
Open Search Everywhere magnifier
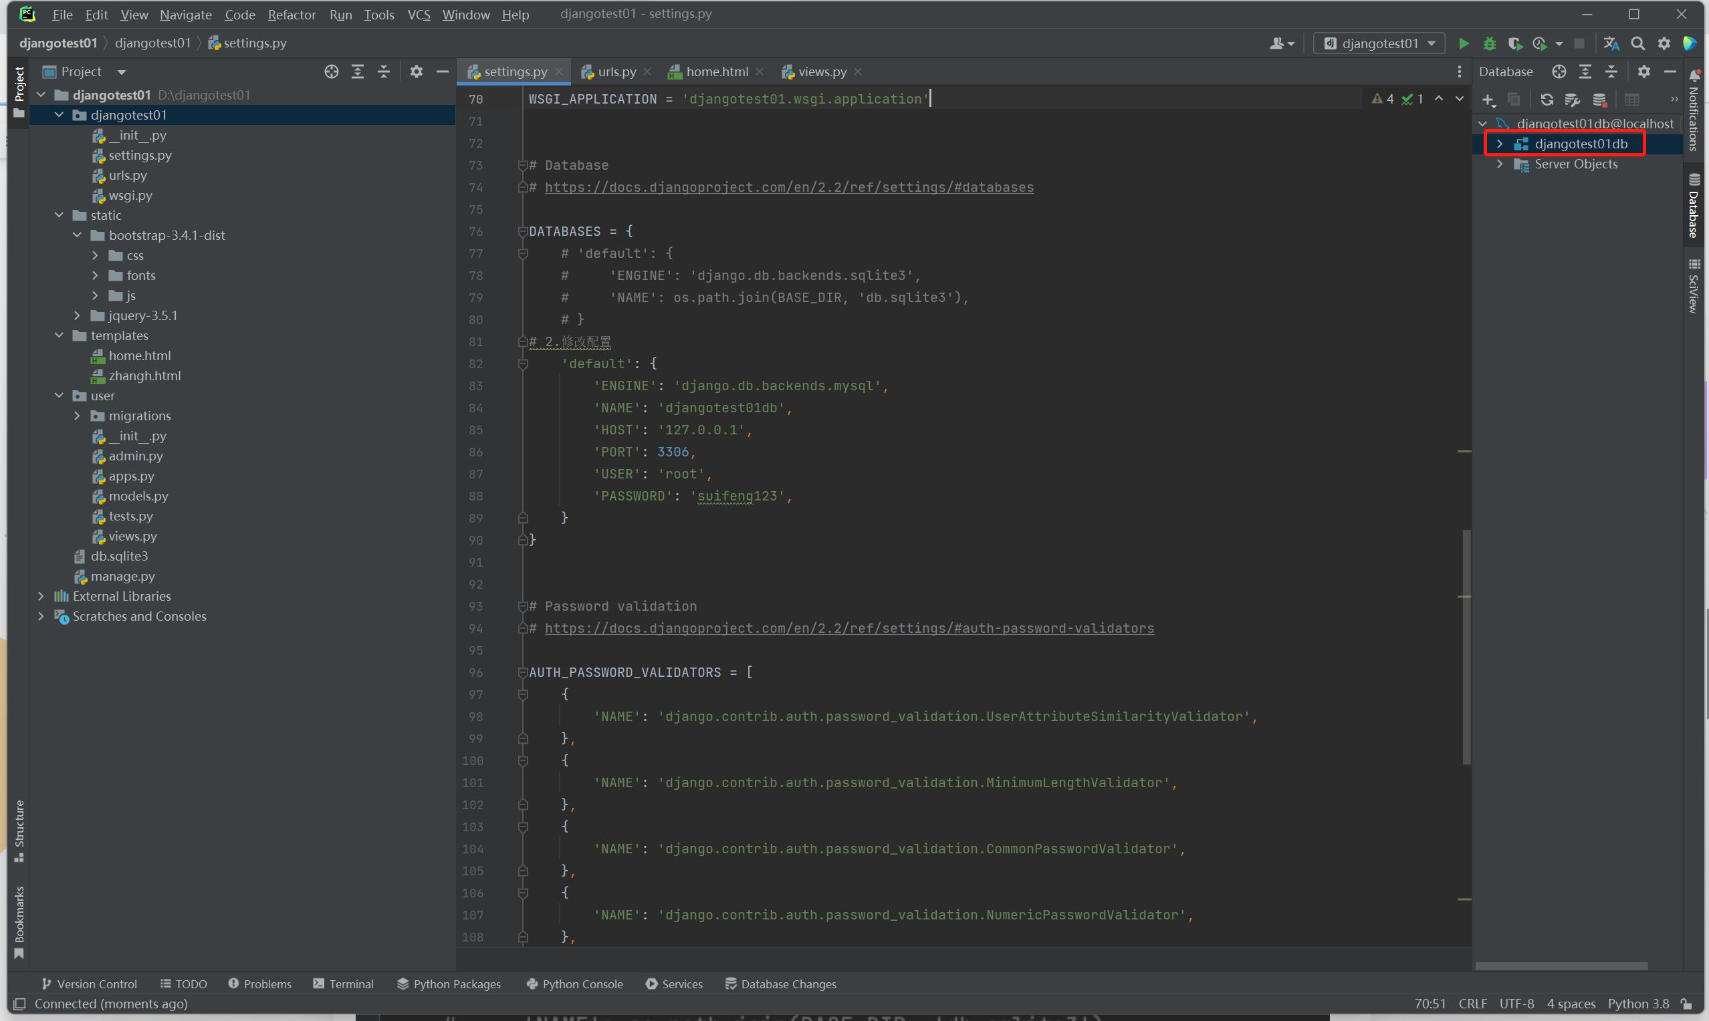pyautogui.click(x=1638, y=43)
